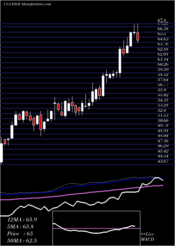The image size is (175, 246).
Task: Click the 64.63 price axis label
Action: 163,39
